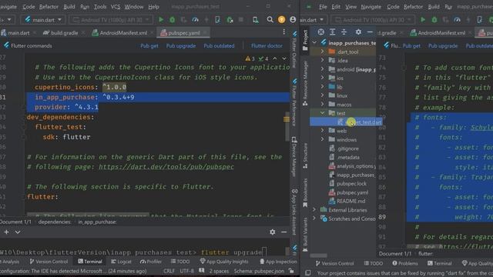Expand Scratches and Consoles node

click(314, 219)
